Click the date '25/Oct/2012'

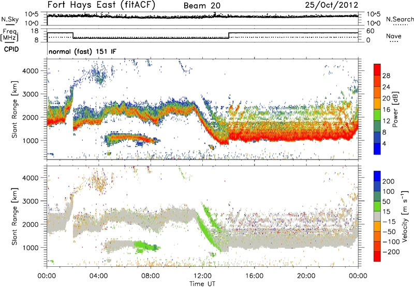(x=332, y=5)
